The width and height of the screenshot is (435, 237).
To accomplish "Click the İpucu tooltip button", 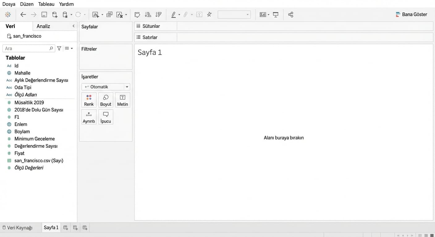I will [106, 117].
